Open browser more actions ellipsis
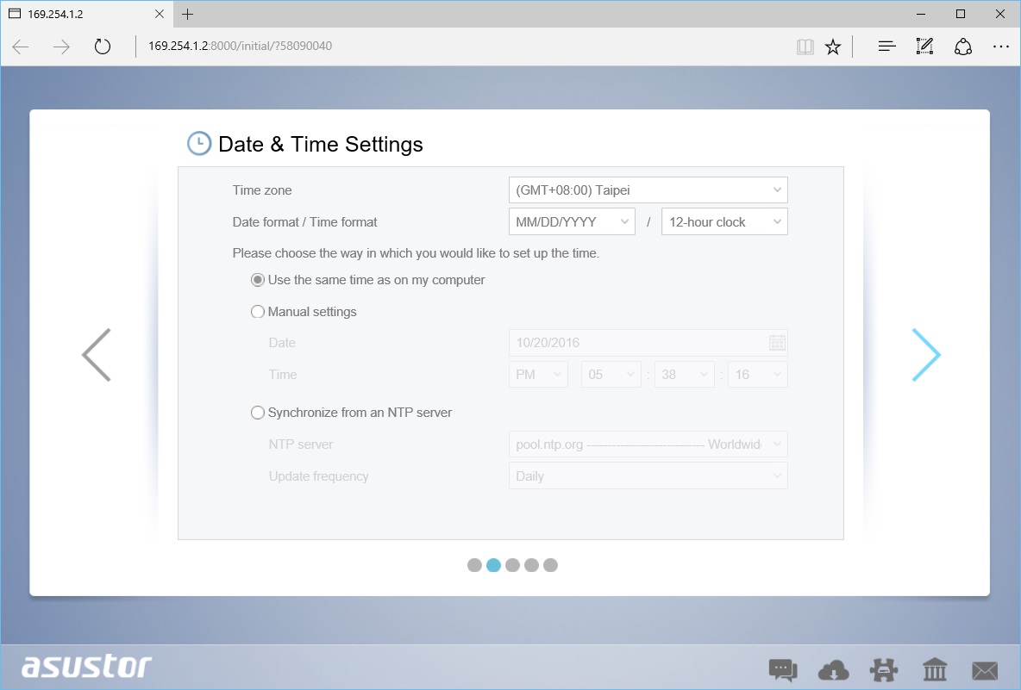 [x=1001, y=47]
